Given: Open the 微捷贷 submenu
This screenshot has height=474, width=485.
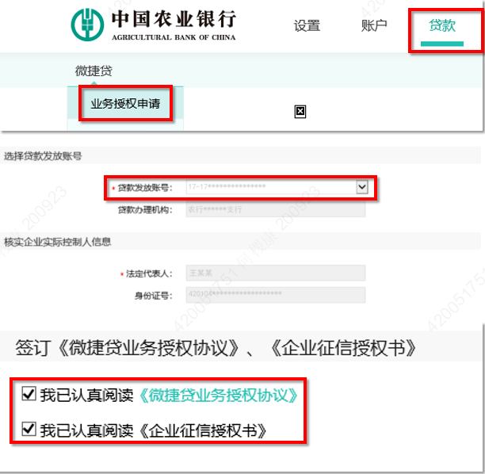Looking at the screenshot, I should point(94,71).
